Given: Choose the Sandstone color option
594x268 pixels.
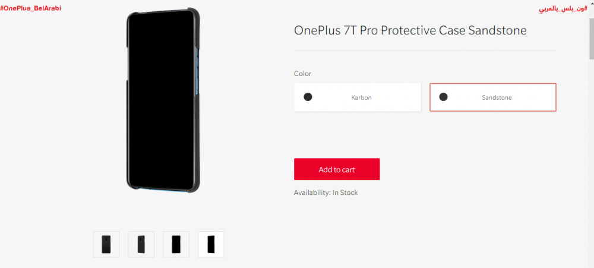Looking at the screenshot, I should coord(493,97).
